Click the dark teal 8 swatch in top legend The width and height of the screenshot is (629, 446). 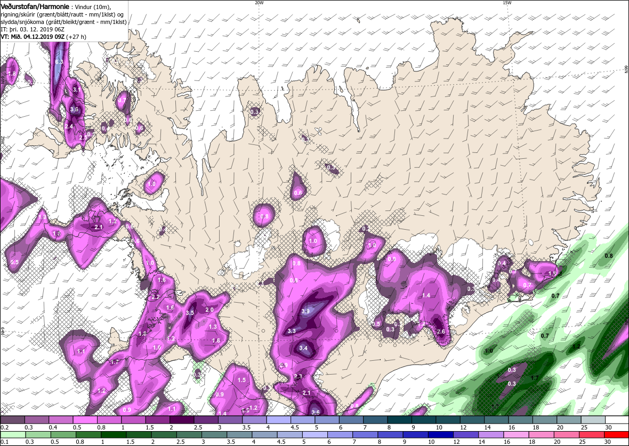point(400,419)
